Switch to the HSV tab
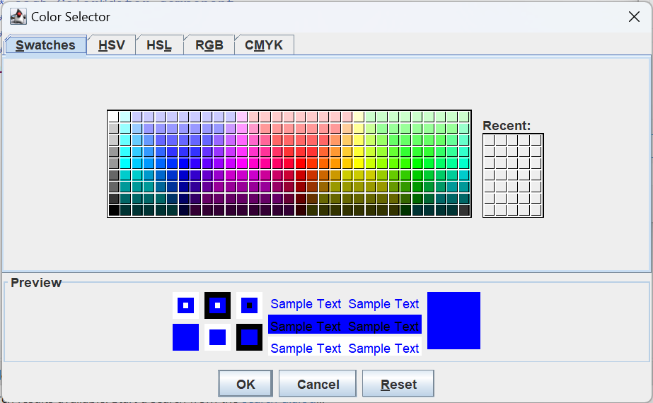Screen dimensions: 653x403 pyautogui.click(x=112, y=45)
